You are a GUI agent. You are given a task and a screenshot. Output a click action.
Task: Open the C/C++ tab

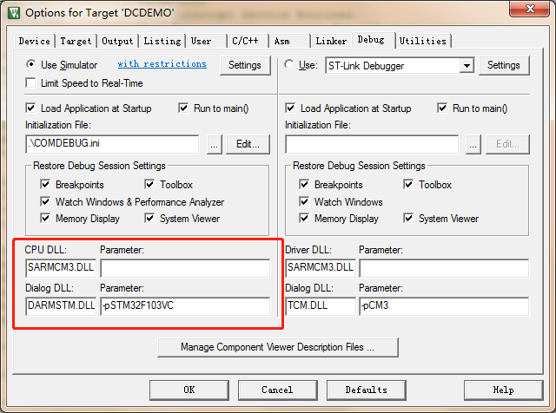click(x=245, y=41)
